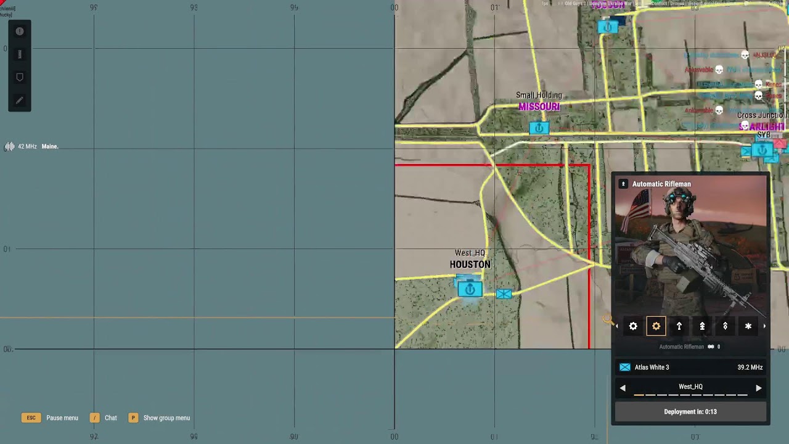Choose the highlighted orange gear loadout
This screenshot has height=444, width=789.
click(x=656, y=326)
